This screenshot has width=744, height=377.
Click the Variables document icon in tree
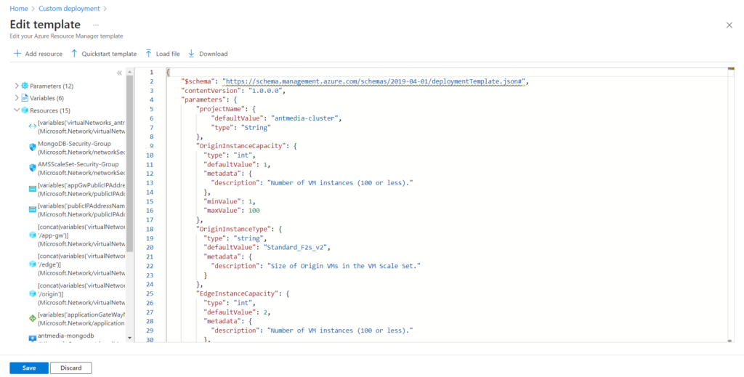pos(25,98)
